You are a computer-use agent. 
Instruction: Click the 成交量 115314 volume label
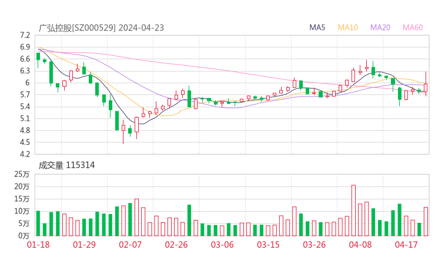coord(66,165)
